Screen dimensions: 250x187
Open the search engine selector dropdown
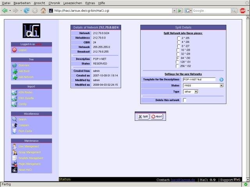[188, 11]
